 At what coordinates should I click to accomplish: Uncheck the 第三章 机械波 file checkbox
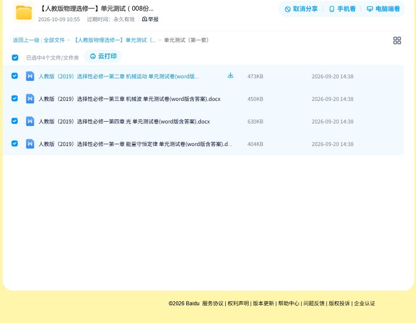click(15, 98)
